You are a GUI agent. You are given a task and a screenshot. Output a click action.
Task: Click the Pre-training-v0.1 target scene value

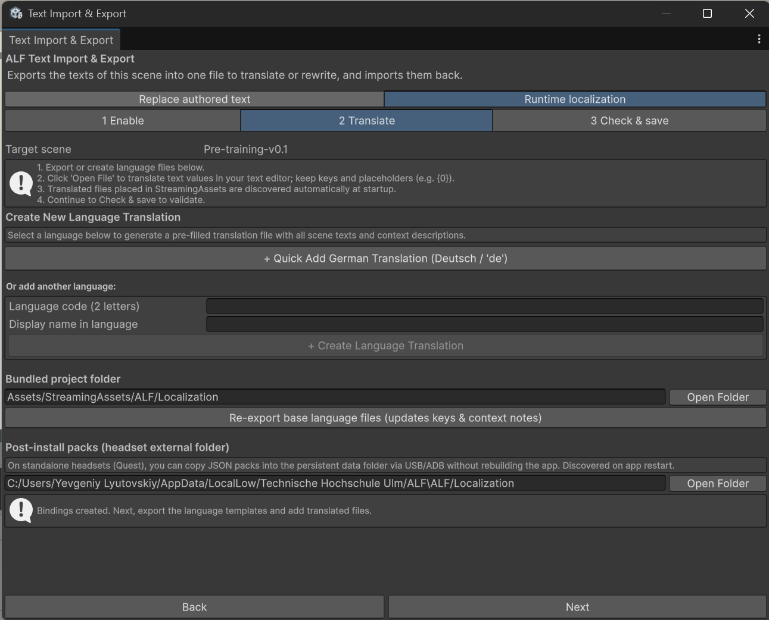[245, 149]
